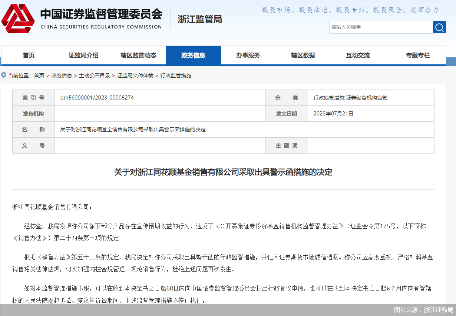Select the 政务信息 navigation tab
456x316 pixels.
193,56
